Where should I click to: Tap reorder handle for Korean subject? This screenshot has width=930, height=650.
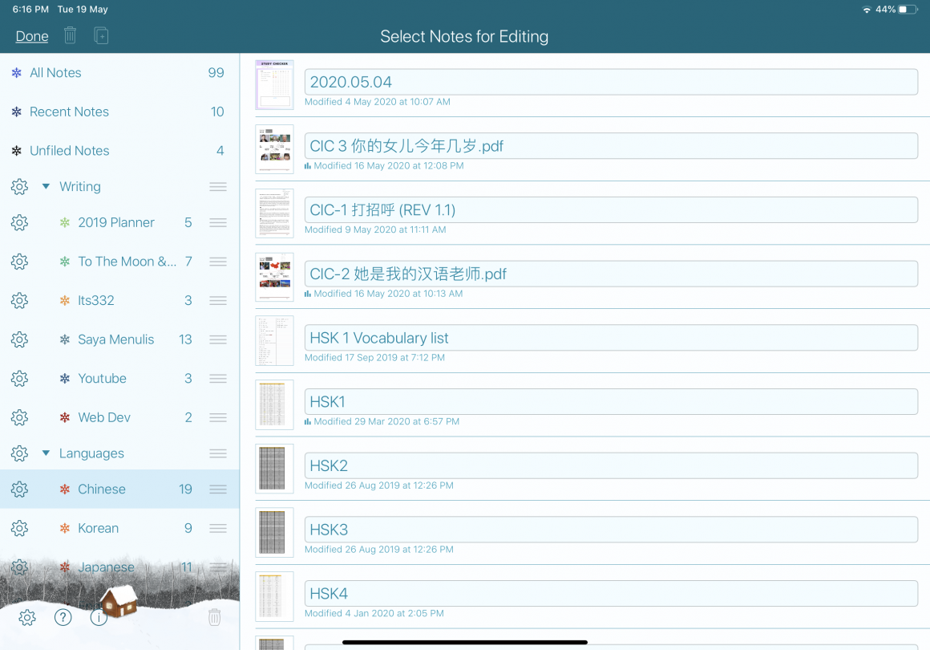click(x=217, y=528)
